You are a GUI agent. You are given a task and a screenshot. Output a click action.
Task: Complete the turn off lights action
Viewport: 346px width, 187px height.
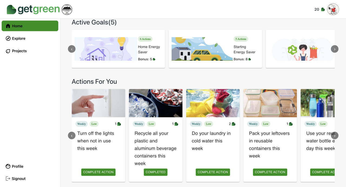[x=98, y=172]
